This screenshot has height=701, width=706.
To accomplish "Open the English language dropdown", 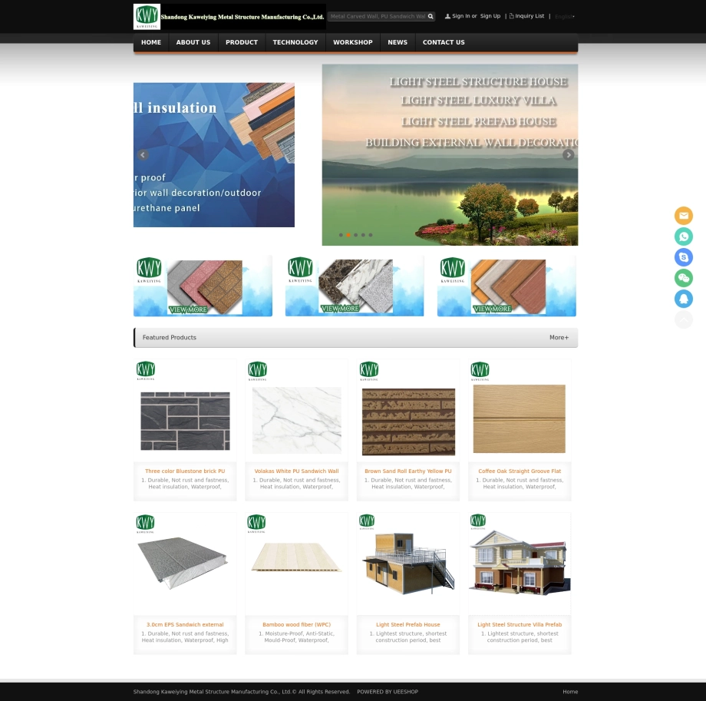I will 565,17.
